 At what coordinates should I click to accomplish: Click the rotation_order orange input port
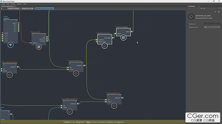point(97,42)
